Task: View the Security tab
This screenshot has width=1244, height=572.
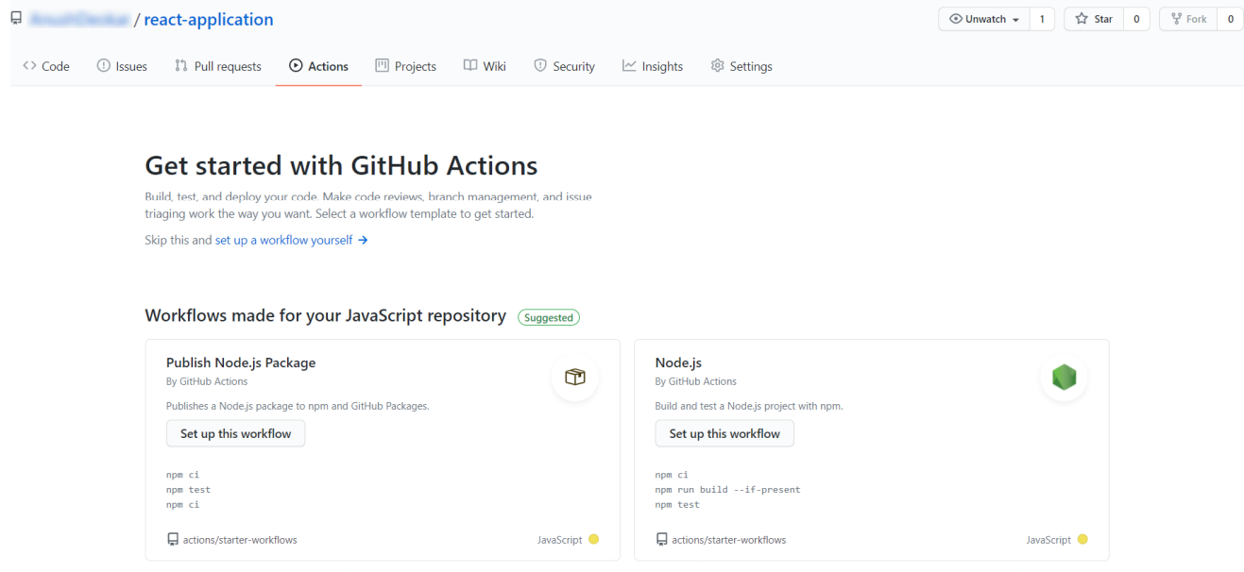Action: pos(564,66)
